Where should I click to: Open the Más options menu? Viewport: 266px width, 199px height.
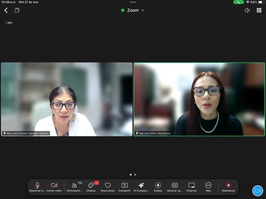[208, 187]
